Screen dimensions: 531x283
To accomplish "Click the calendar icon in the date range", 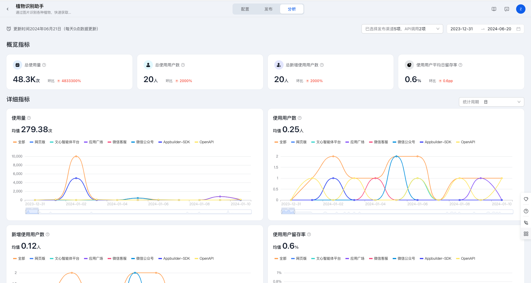I will [x=518, y=29].
